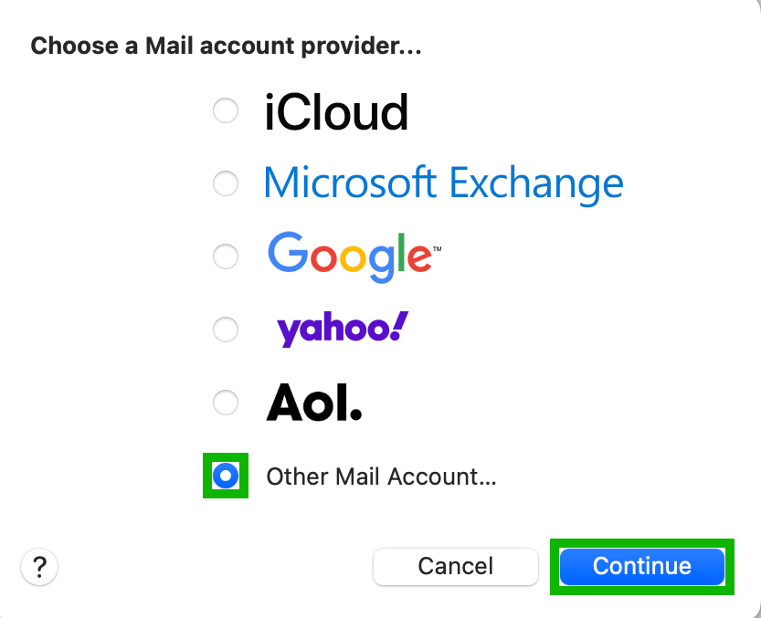Click the word "Exchange" in the provider list

pos(536,183)
